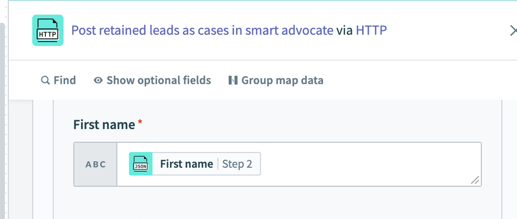Click the empty area of the First name input
The width and height of the screenshot is (517, 219).
[366, 164]
